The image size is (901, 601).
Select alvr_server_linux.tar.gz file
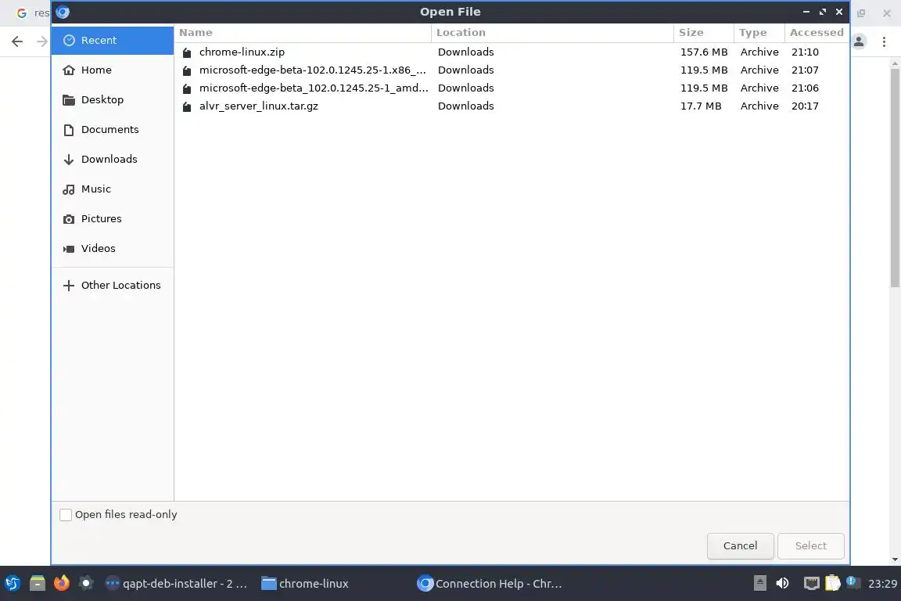pos(512,106)
